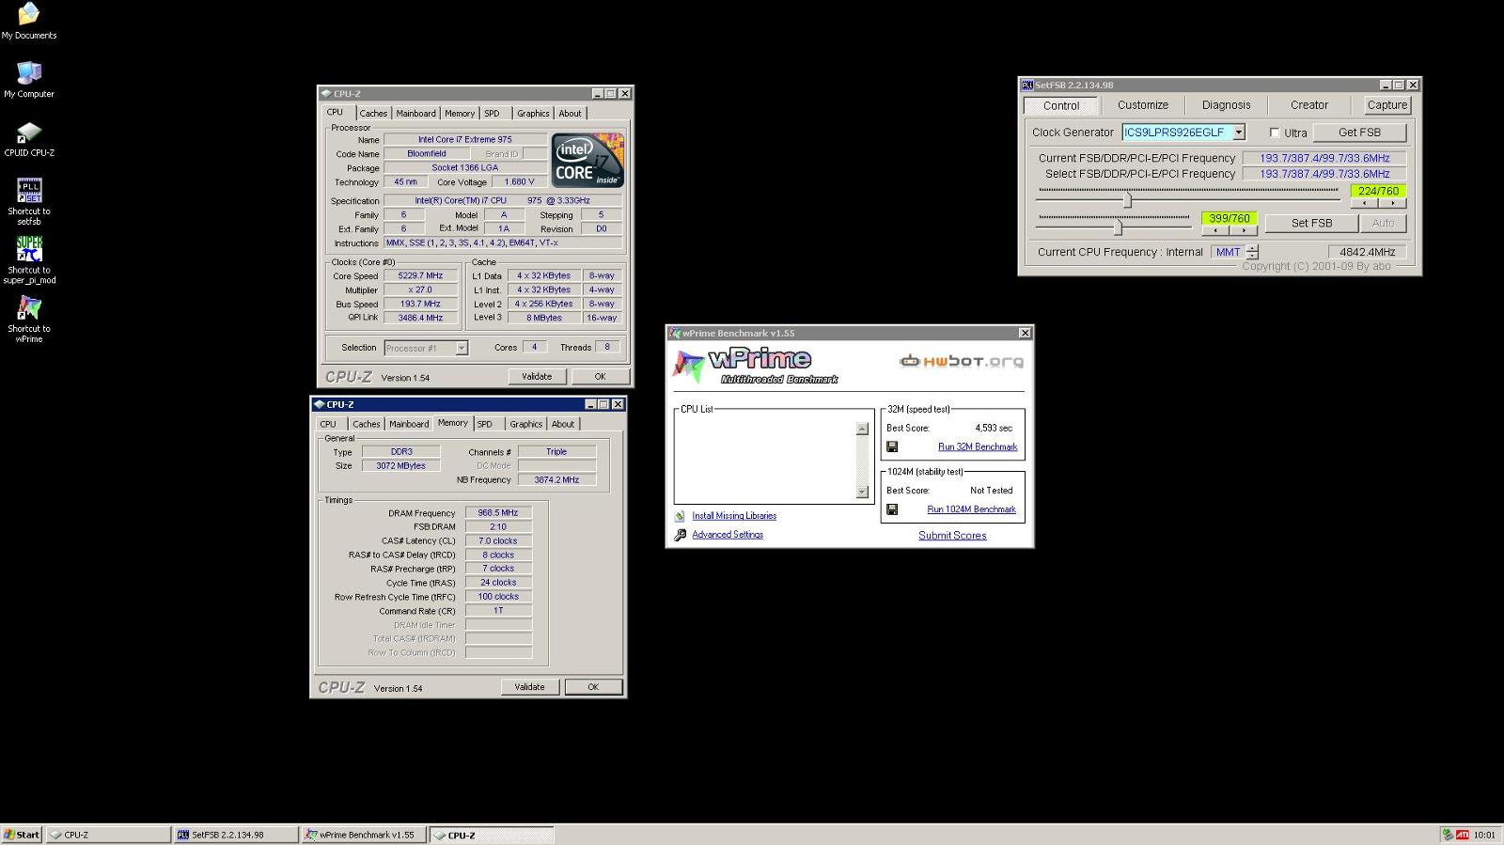Launch the Shortcut to setfsb desktop icon
Image resolution: width=1504 pixels, height=845 pixels.
click(x=29, y=202)
